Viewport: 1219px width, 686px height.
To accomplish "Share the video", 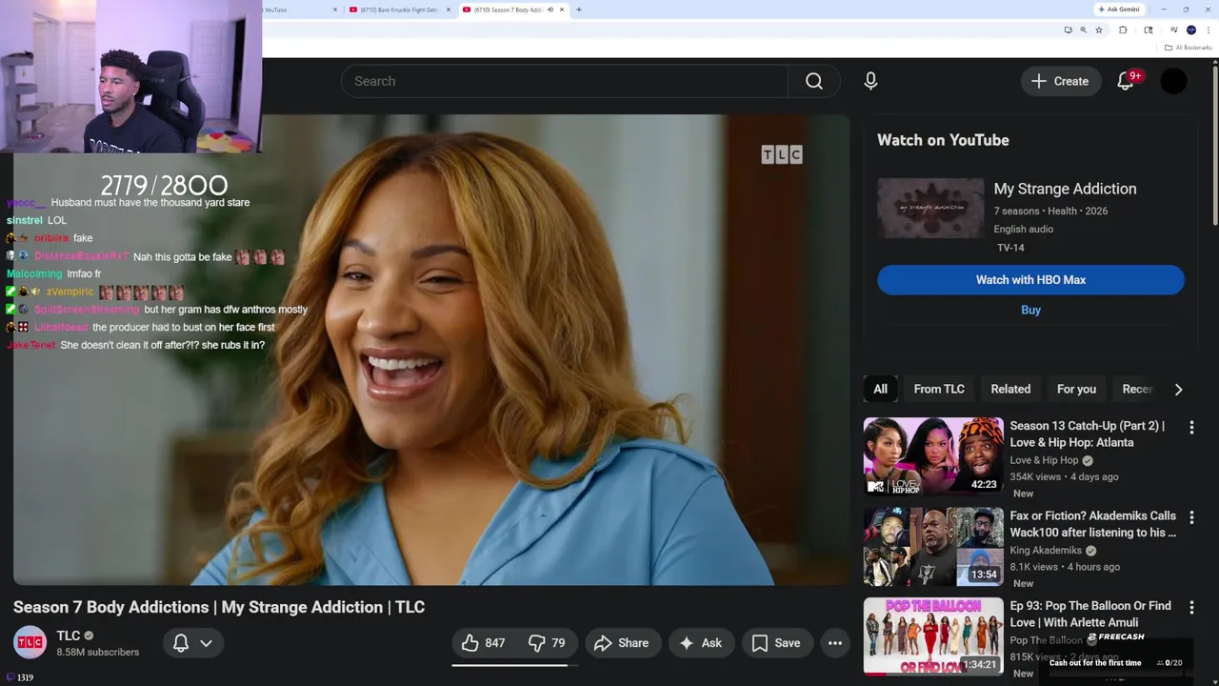I will (x=621, y=643).
